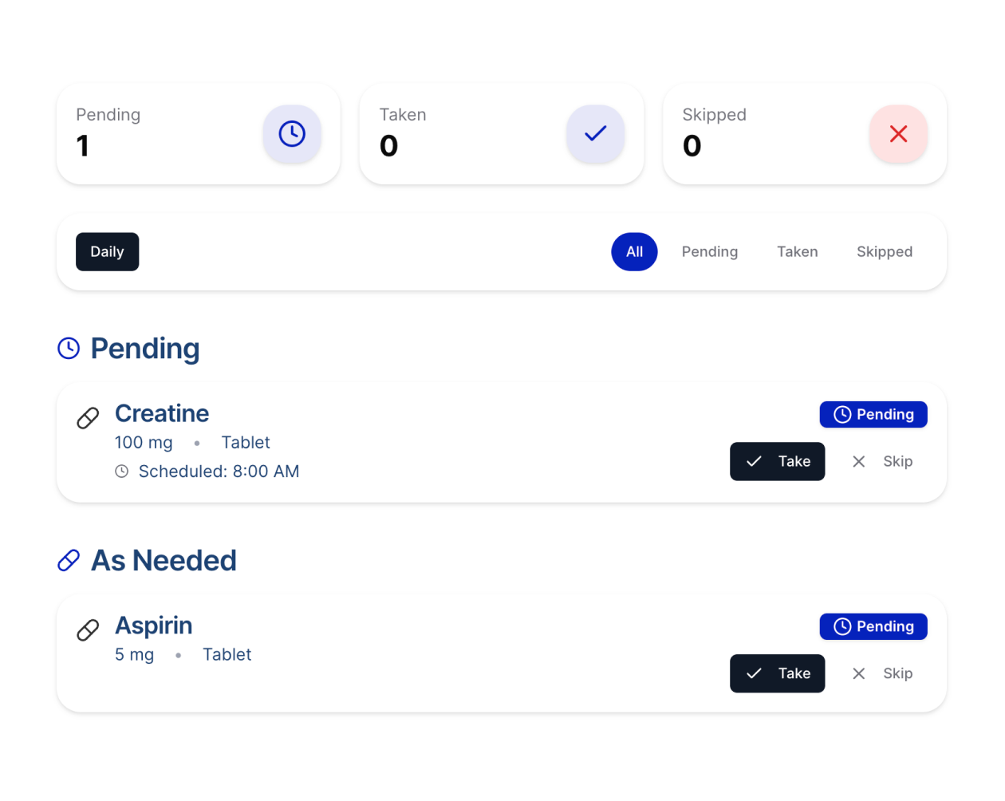Image resolution: width=1005 pixels, height=801 pixels.
Task: Click the red X icon in the Skipped card
Action: [x=898, y=134]
